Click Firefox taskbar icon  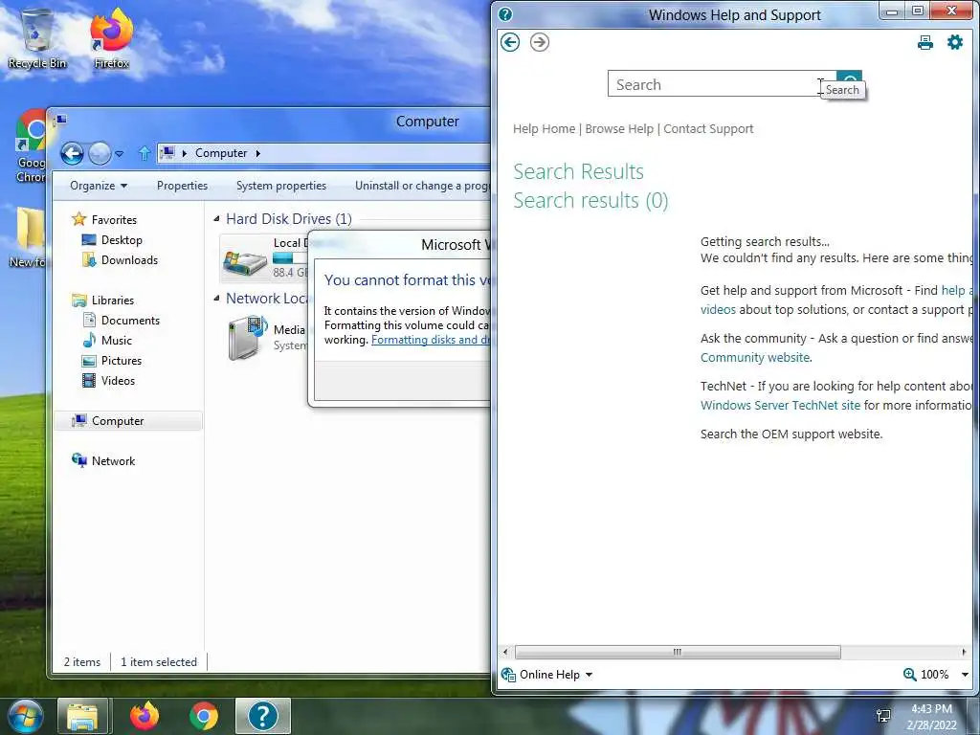click(x=145, y=716)
